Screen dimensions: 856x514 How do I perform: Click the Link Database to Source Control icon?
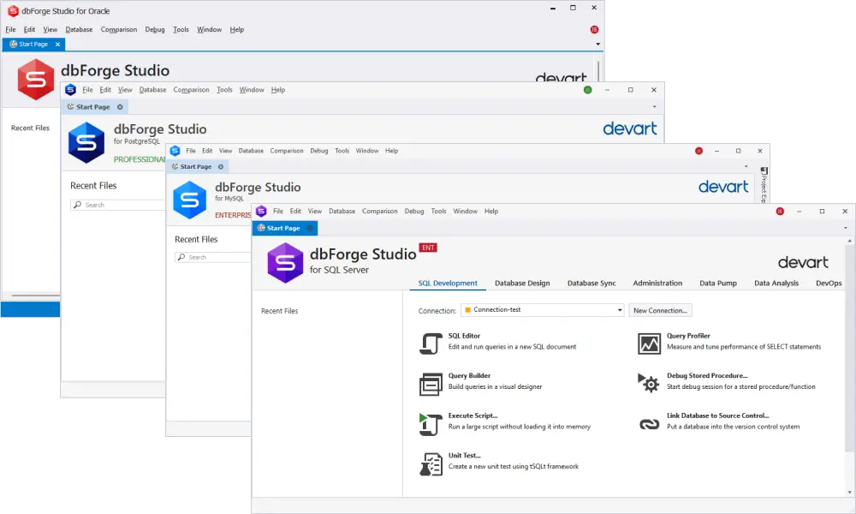[649, 422]
